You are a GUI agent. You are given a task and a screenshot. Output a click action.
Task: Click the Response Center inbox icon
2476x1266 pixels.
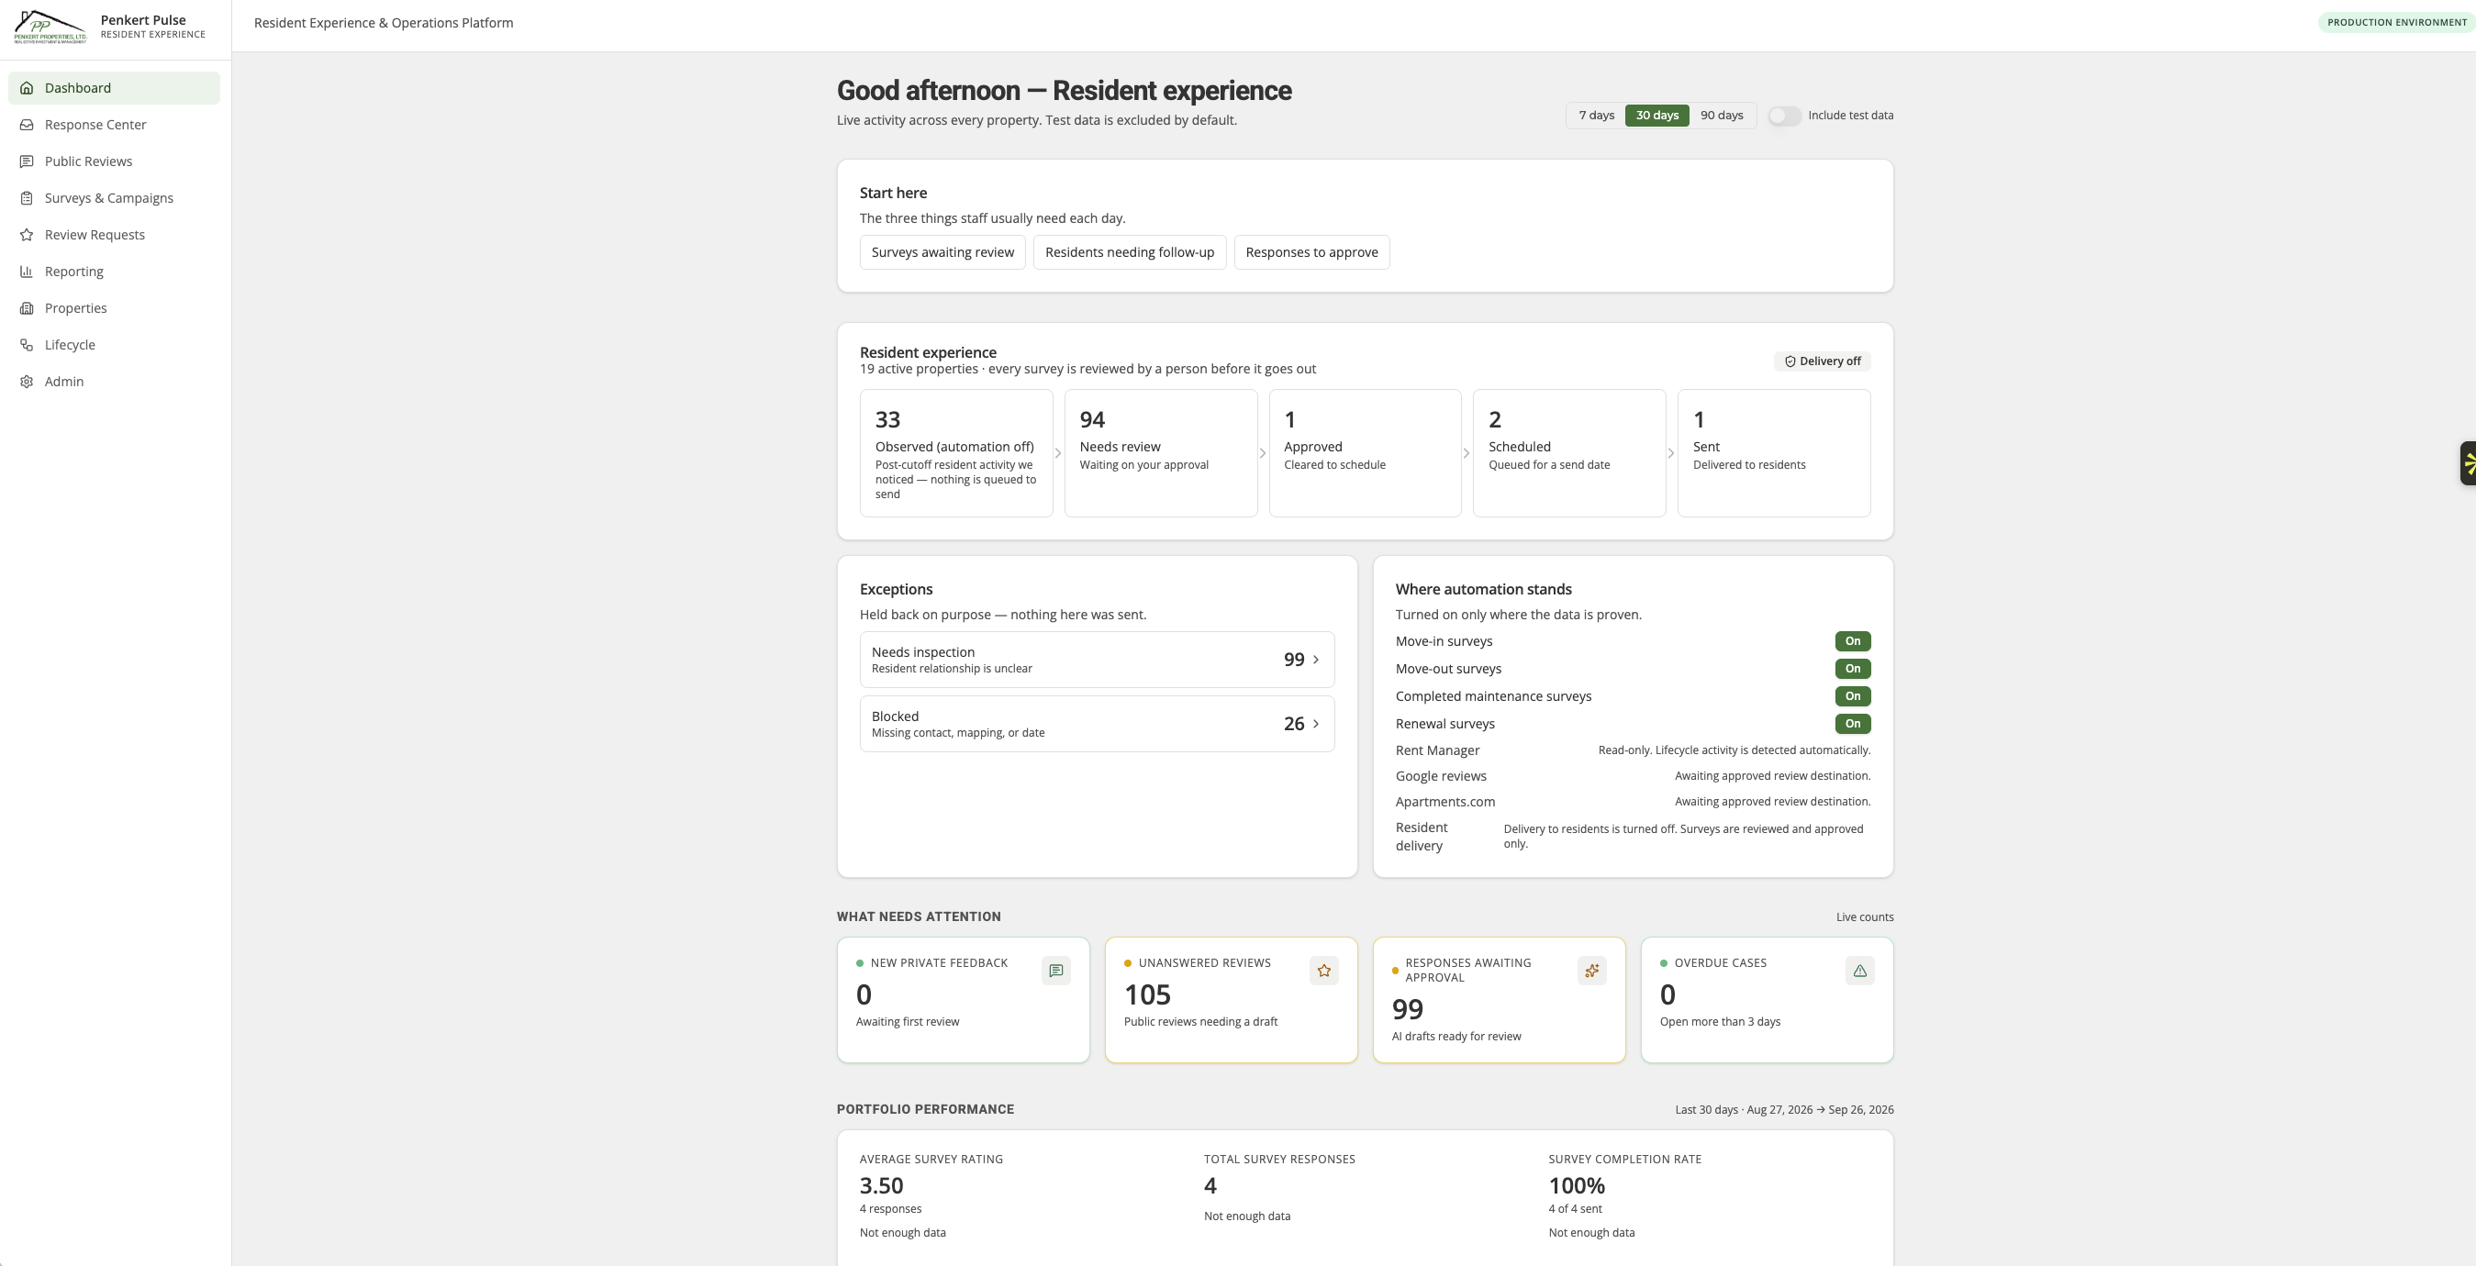pyautogui.click(x=27, y=125)
